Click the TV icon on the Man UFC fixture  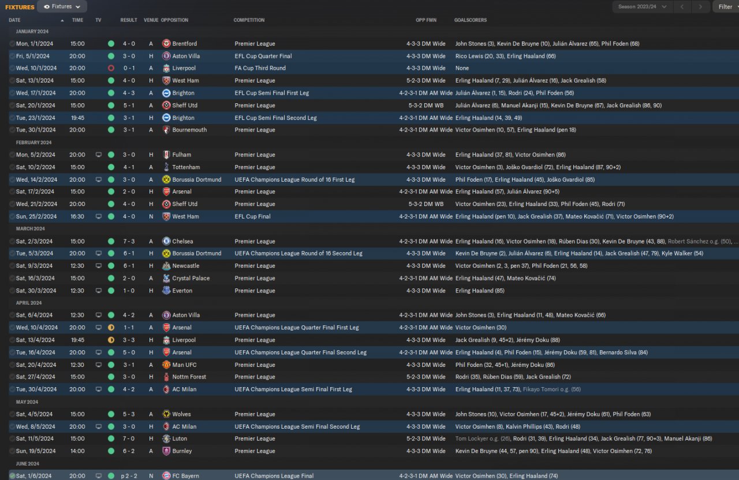click(98, 365)
